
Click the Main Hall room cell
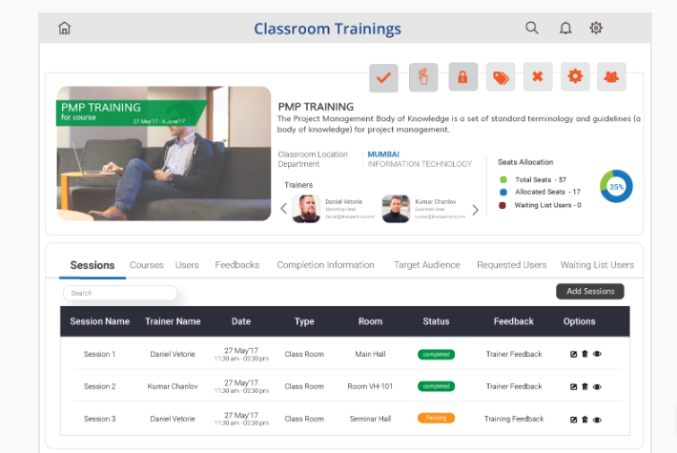click(370, 354)
